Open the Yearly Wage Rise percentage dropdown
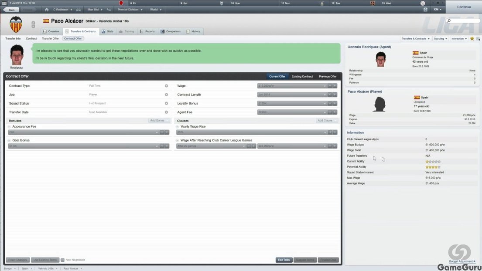482x271 pixels. coord(252,132)
